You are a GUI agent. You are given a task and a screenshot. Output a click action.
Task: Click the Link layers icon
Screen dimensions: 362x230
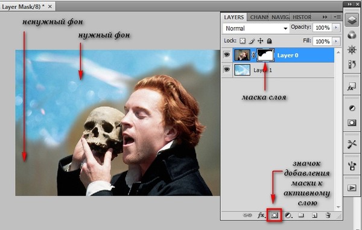[x=247, y=216]
